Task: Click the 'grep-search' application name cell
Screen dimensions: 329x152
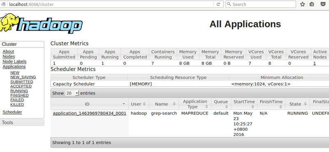Action: (164, 113)
